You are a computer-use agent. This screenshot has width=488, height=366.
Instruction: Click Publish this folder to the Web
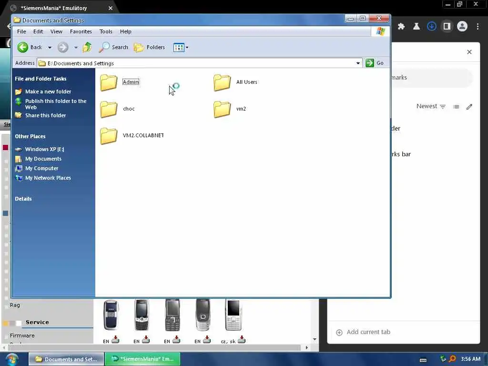(x=51, y=104)
